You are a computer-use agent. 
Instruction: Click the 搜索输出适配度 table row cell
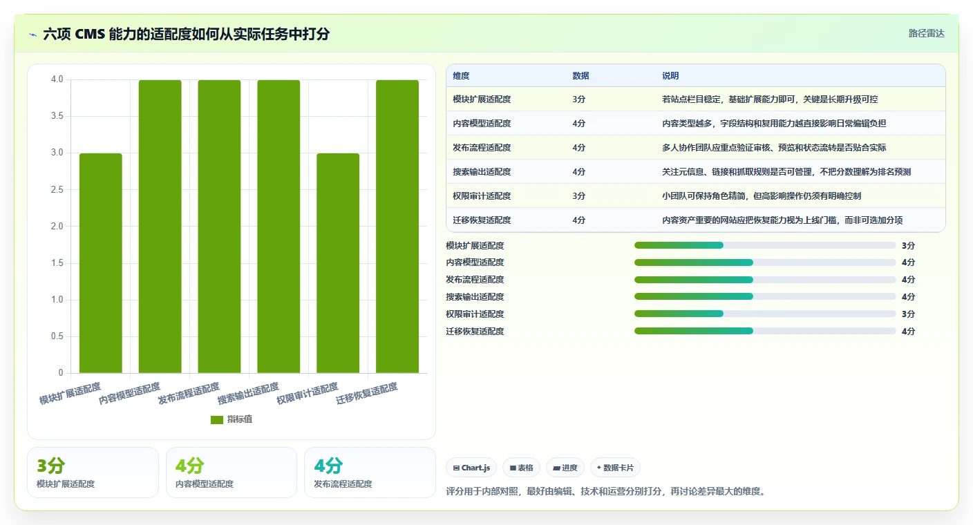[482, 172]
